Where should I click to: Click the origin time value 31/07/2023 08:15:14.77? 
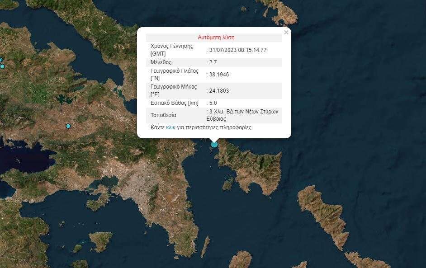(x=237, y=50)
